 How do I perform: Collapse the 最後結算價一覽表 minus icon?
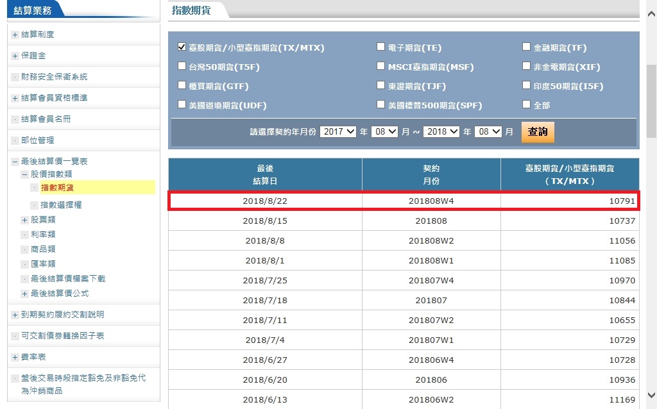point(15,162)
